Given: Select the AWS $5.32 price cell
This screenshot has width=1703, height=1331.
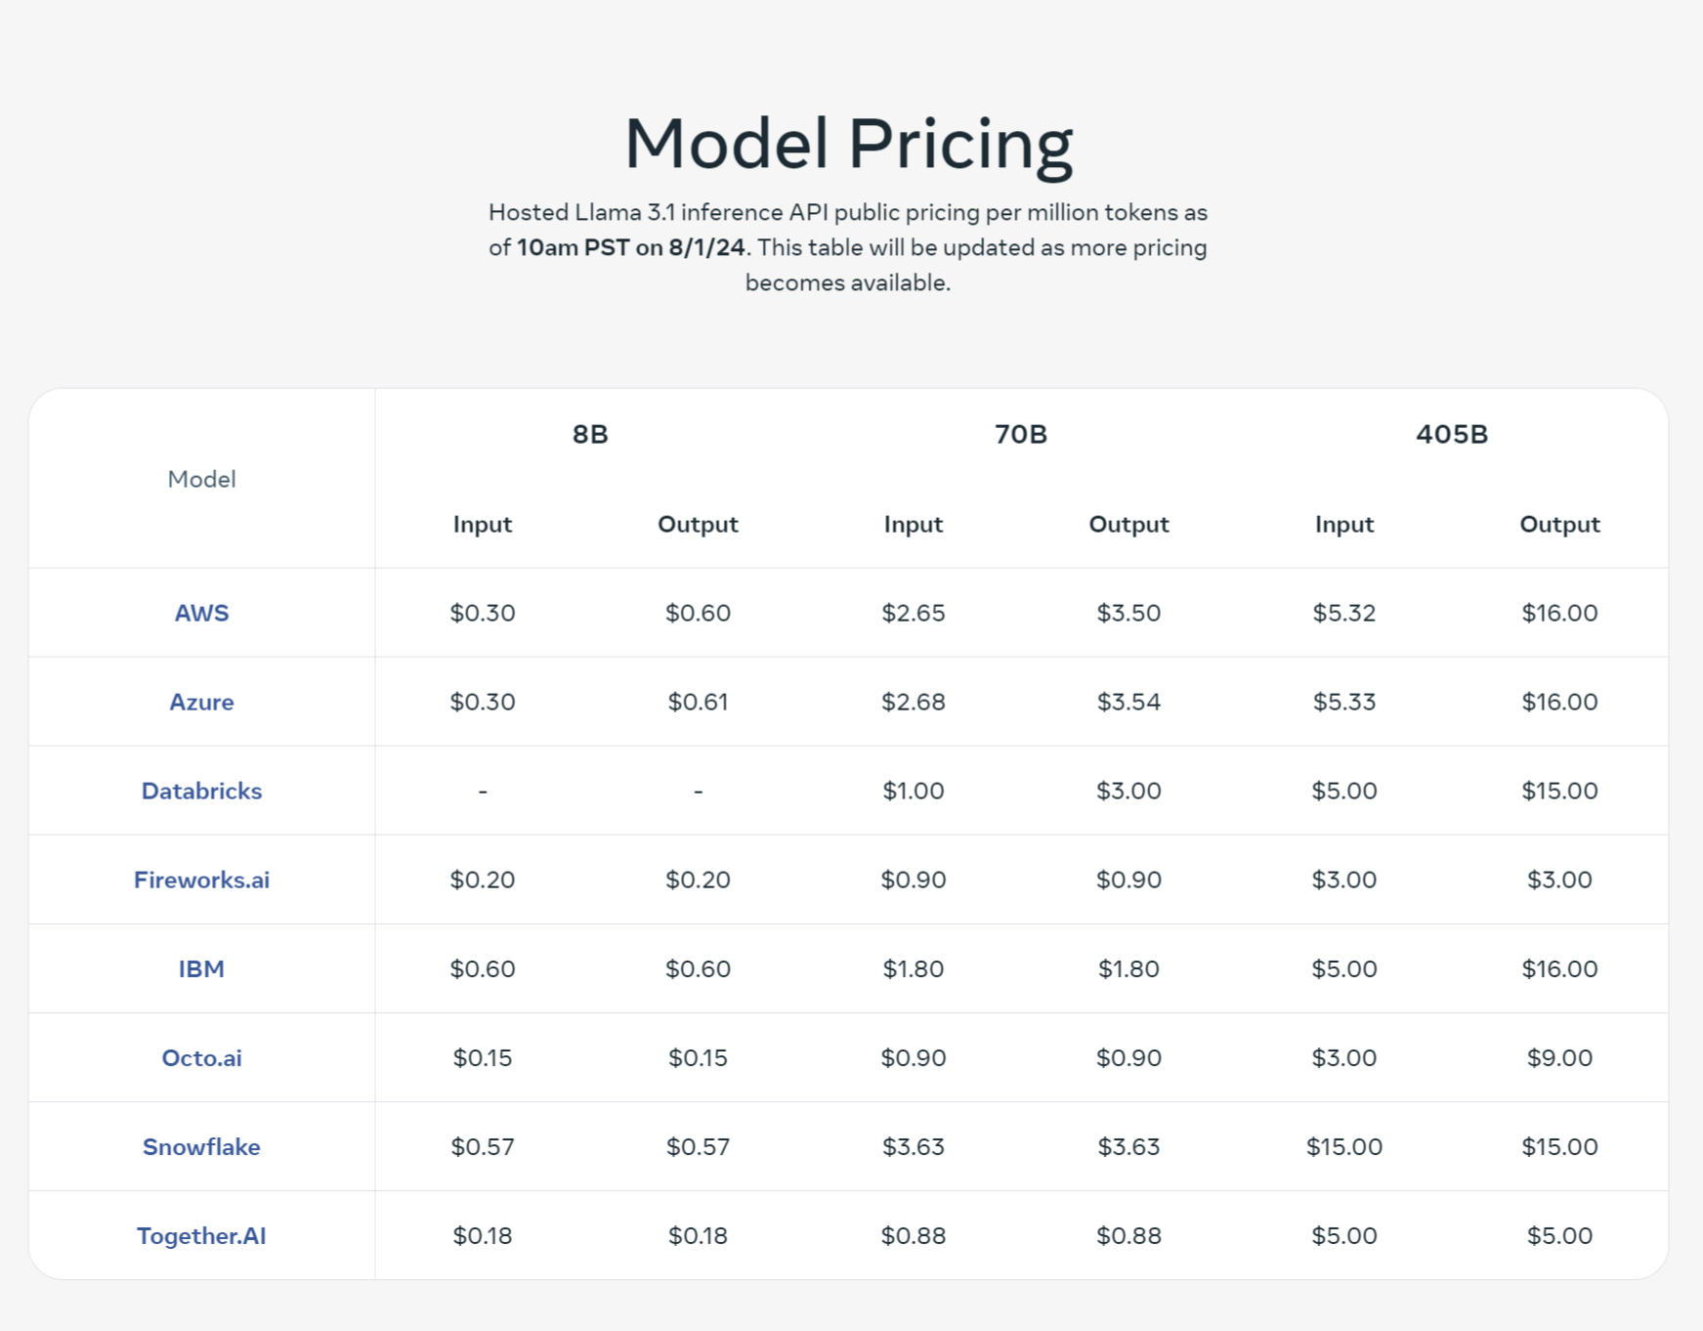Looking at the screenshot, I should point(1344,613).
